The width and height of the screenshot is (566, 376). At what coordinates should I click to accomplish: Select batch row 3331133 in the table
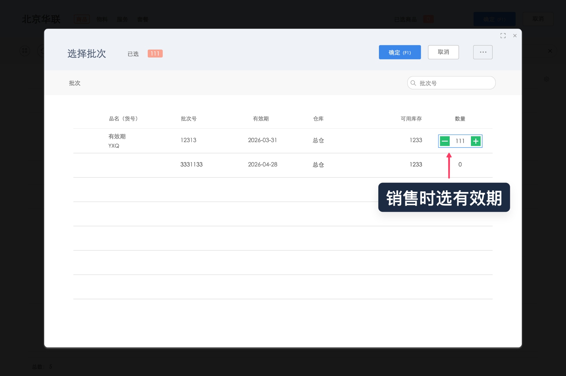[192, 164]
